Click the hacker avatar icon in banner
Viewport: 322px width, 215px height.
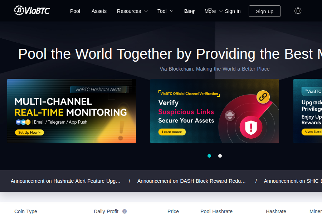(x=230, y=115)
